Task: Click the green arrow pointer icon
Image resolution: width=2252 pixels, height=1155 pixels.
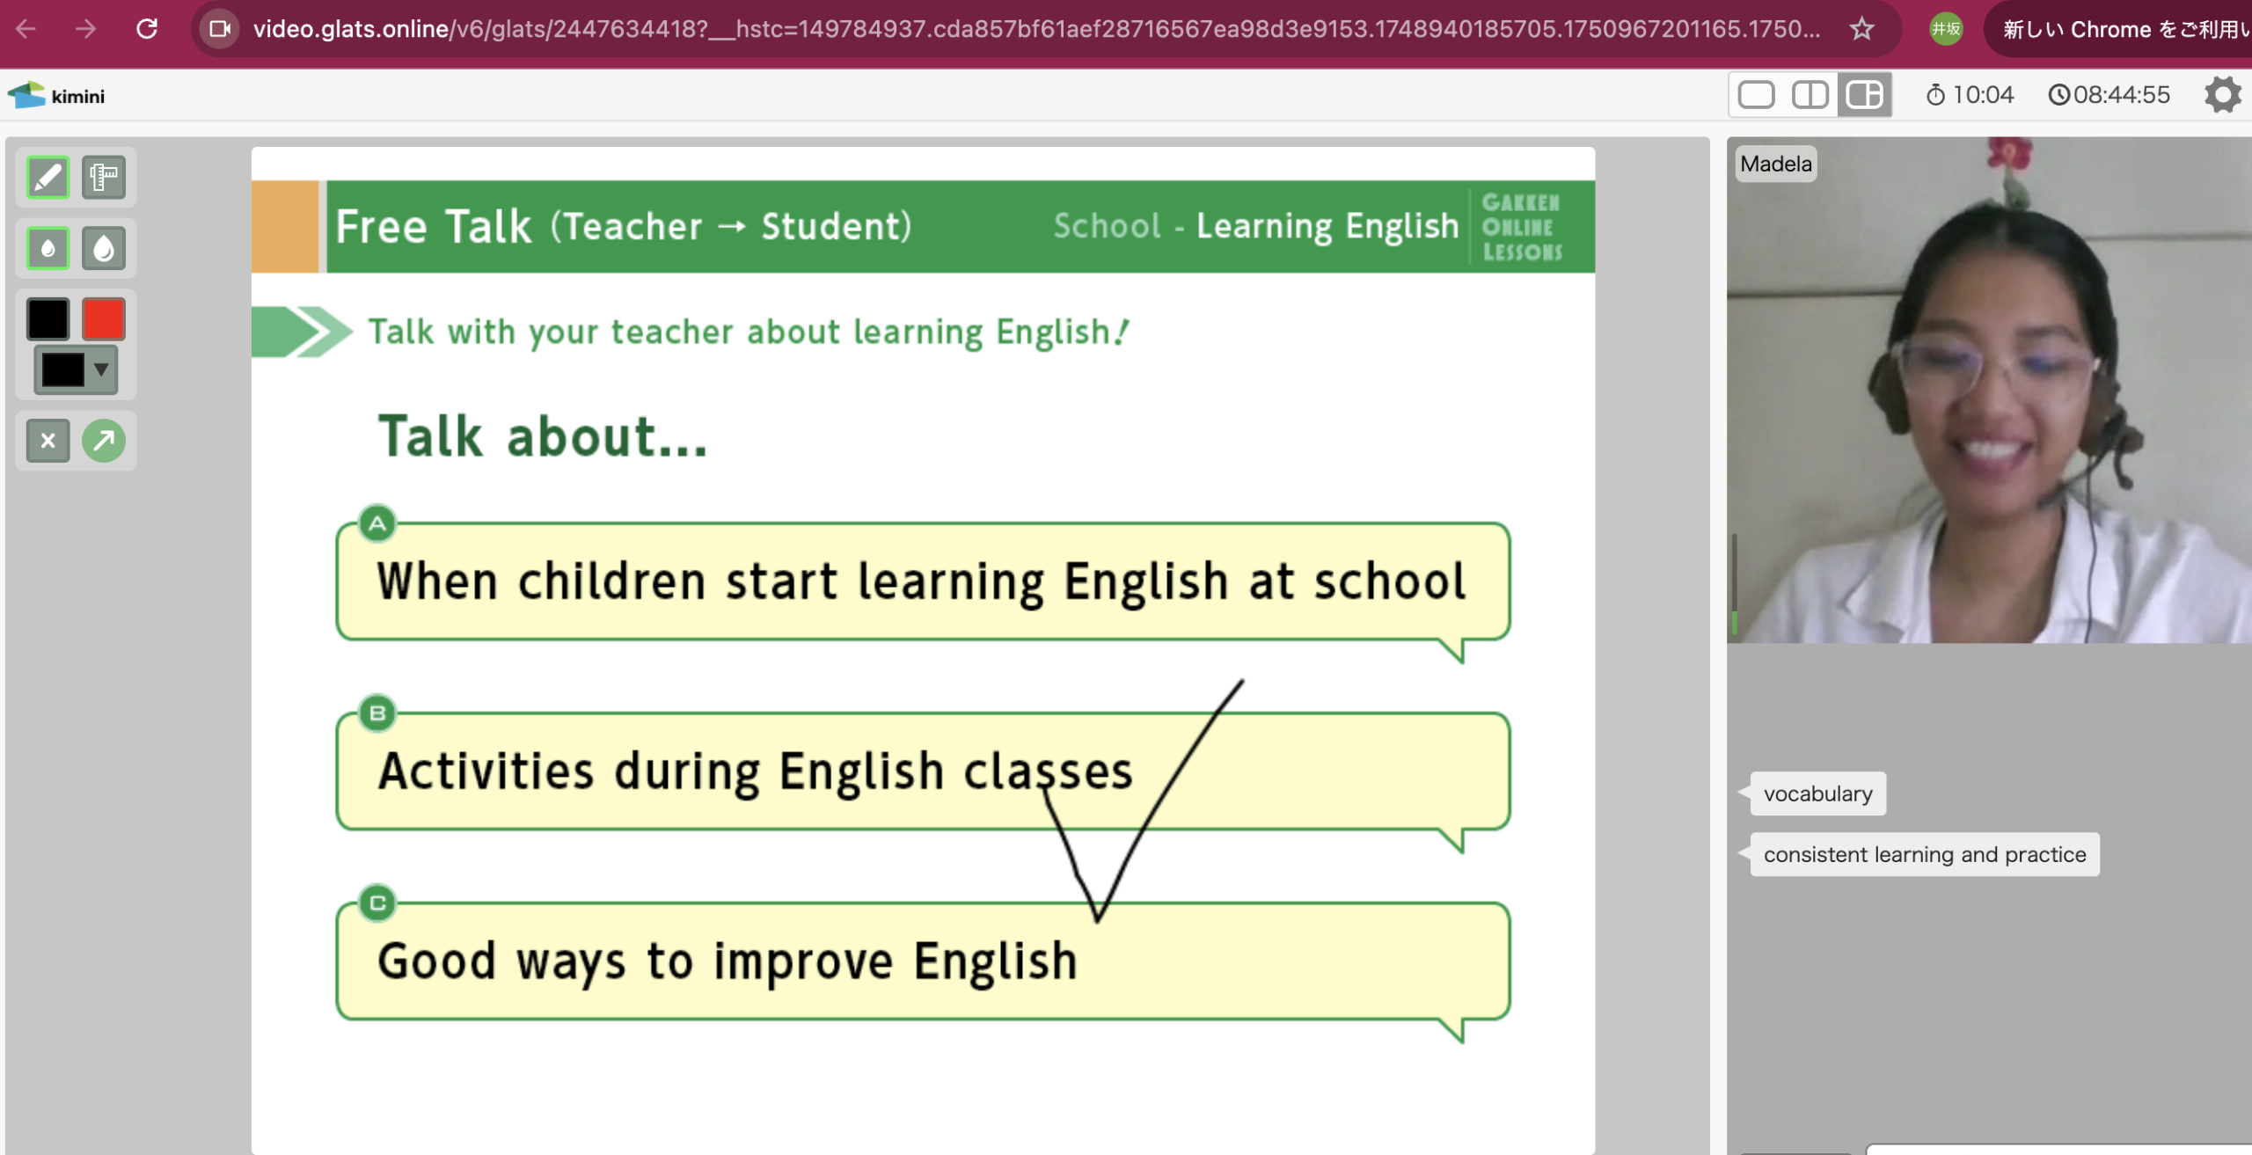Action: [104, 441]
